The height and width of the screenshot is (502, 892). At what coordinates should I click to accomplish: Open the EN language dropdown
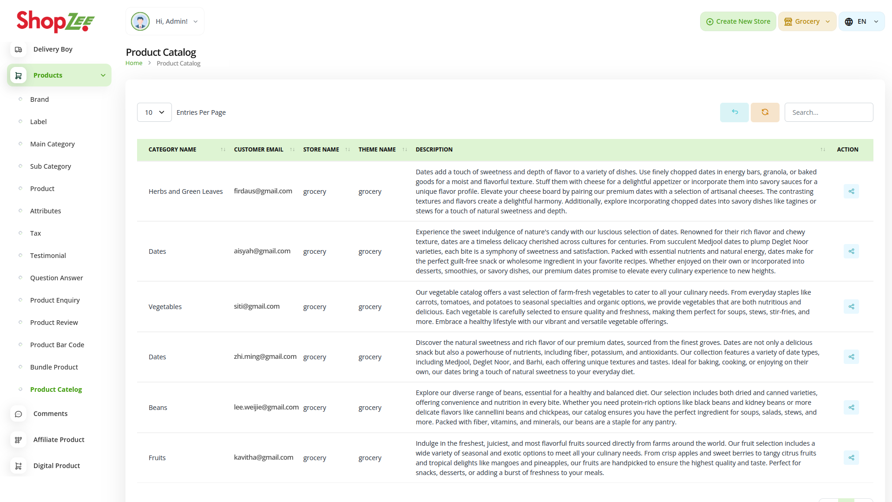tap(861, 21)
